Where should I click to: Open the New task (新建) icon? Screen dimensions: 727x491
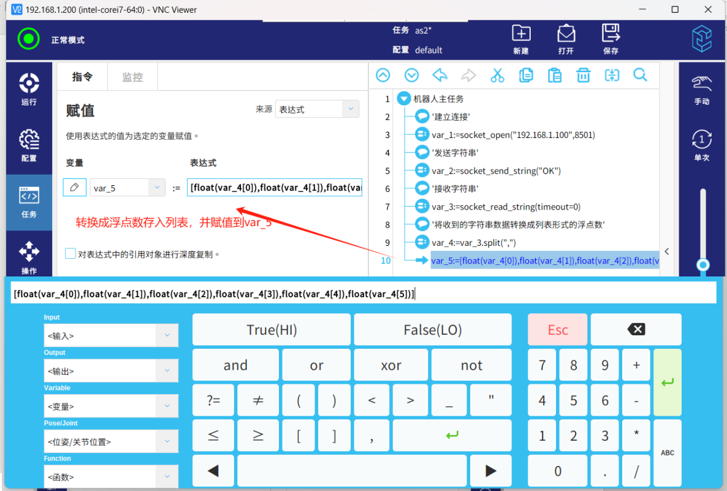[x=521, y=39]
